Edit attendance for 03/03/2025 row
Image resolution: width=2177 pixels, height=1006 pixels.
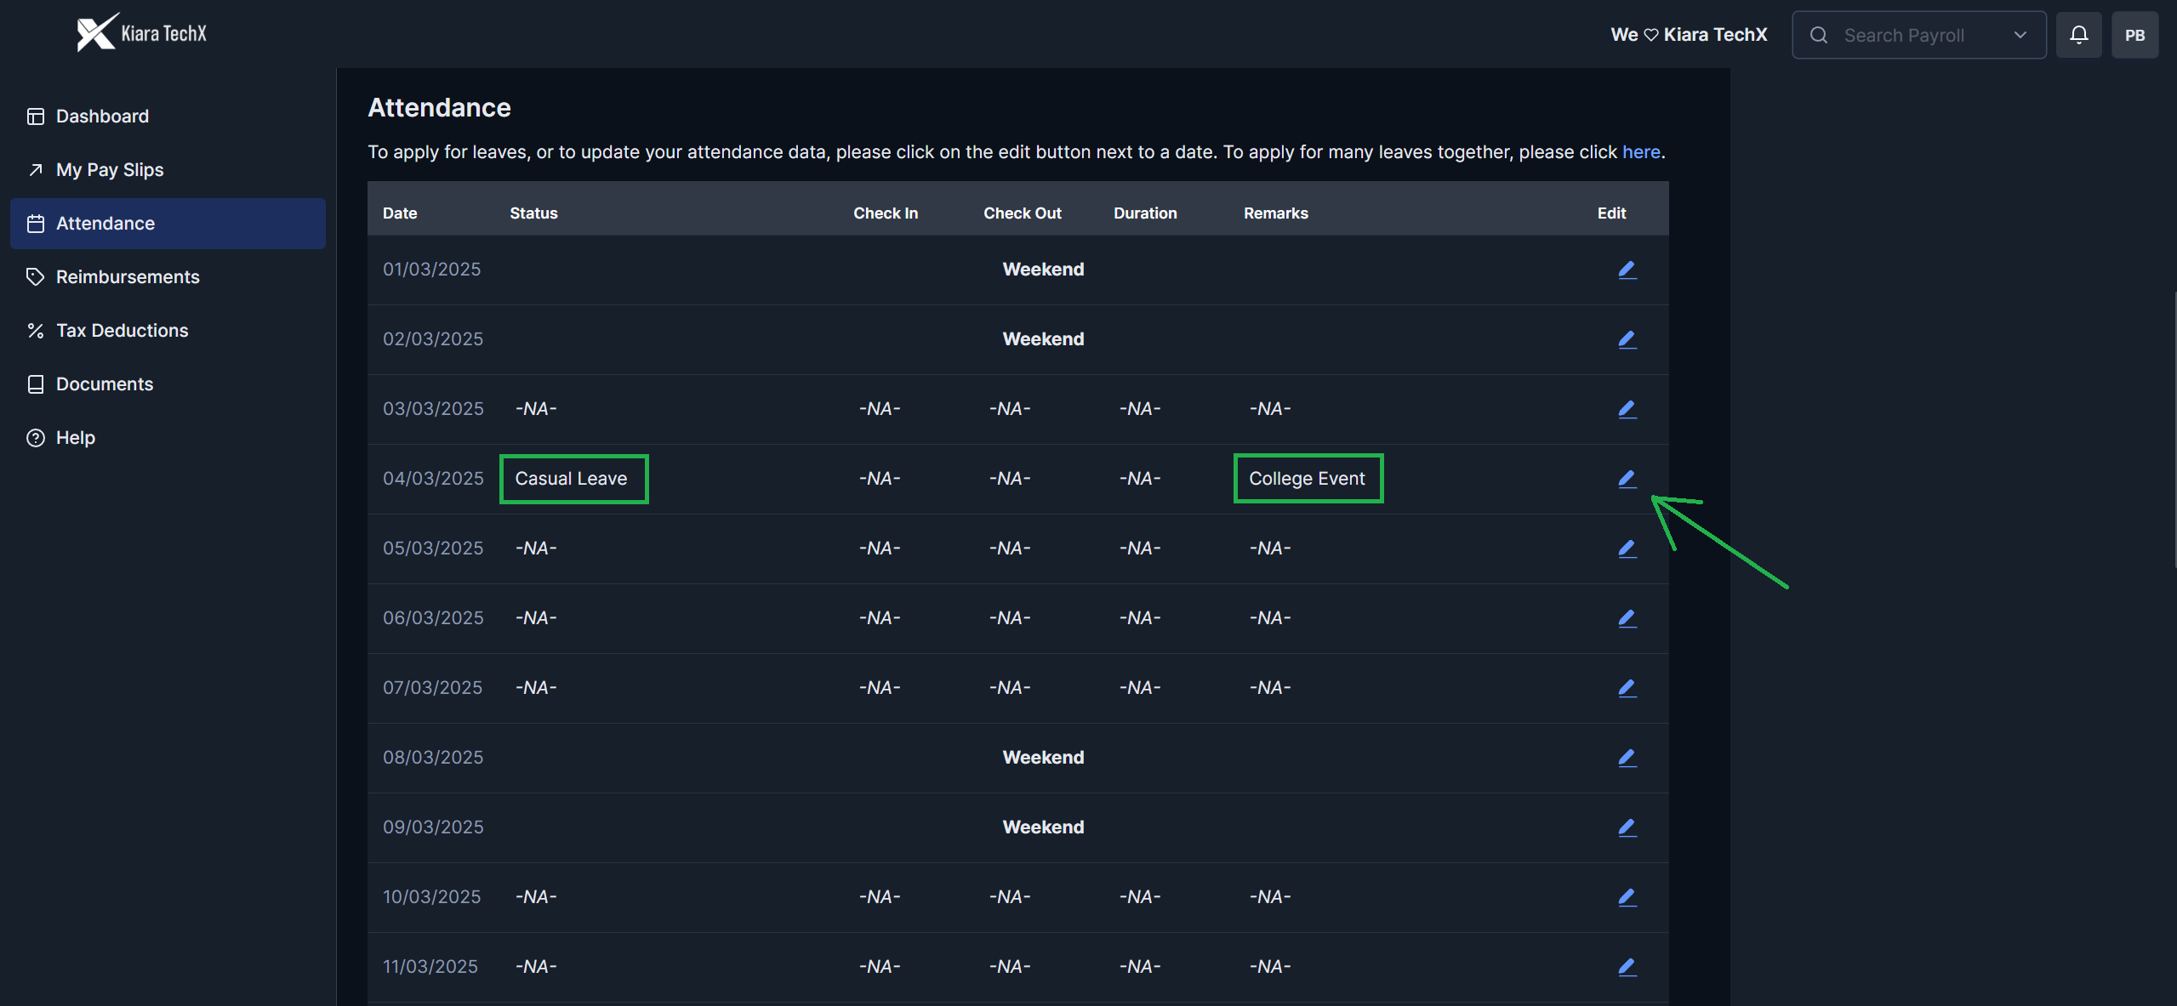(x=1627, y=409)
